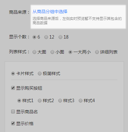Enable 显示商品名 checkbox
Screen dimensions: 128x132
pyautogui.click(x=13, y=111)
